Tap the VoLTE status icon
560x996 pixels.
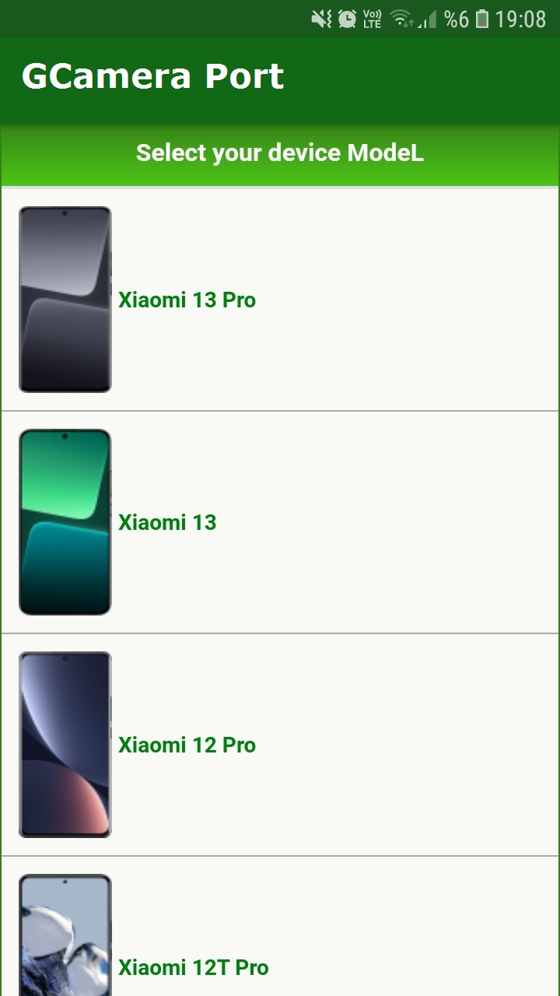373,19
